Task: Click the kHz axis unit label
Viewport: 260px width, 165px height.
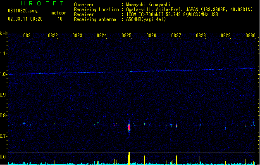Action: 4,33
